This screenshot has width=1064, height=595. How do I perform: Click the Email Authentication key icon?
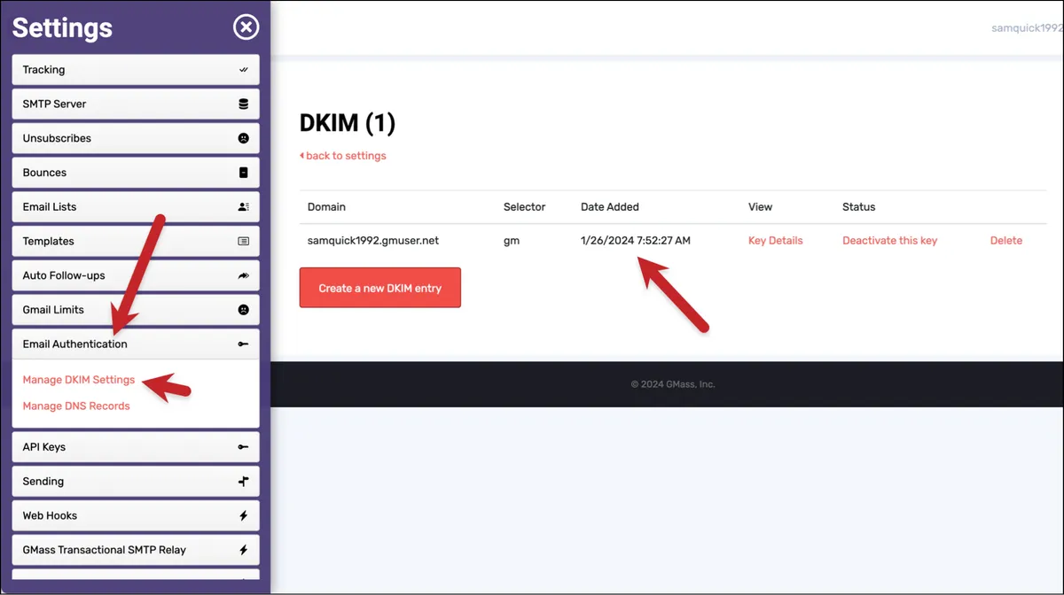pyautogui.click(x=244, y=344)
